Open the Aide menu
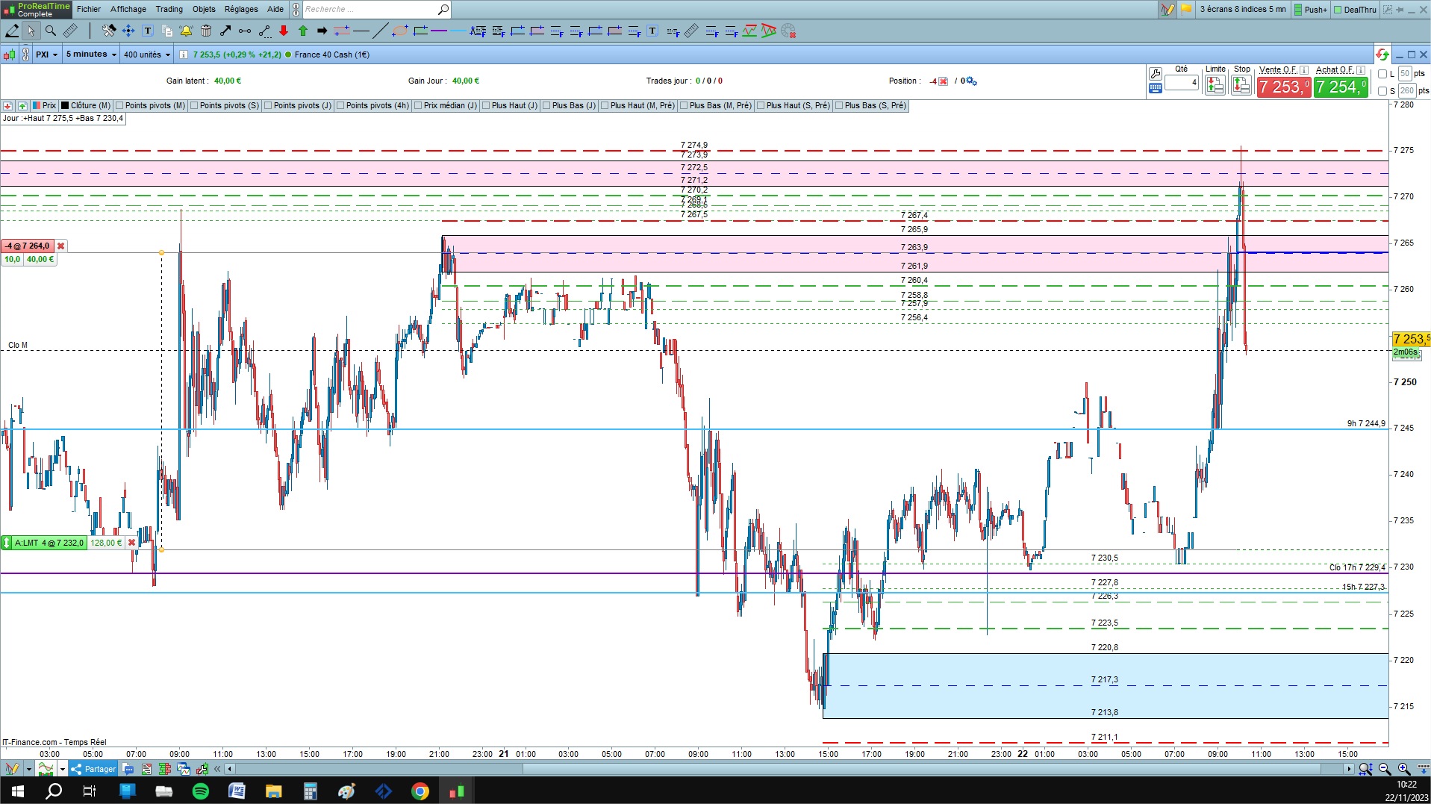Screen dimensions: 1431x804 point(275,9)
